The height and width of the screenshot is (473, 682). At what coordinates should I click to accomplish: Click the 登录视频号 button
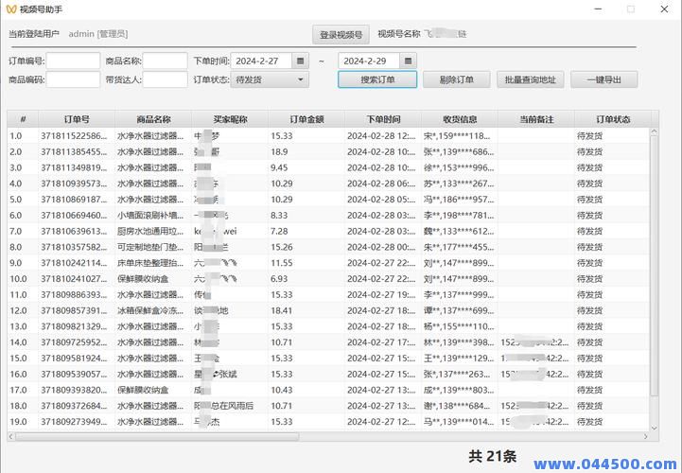point(341,34)
